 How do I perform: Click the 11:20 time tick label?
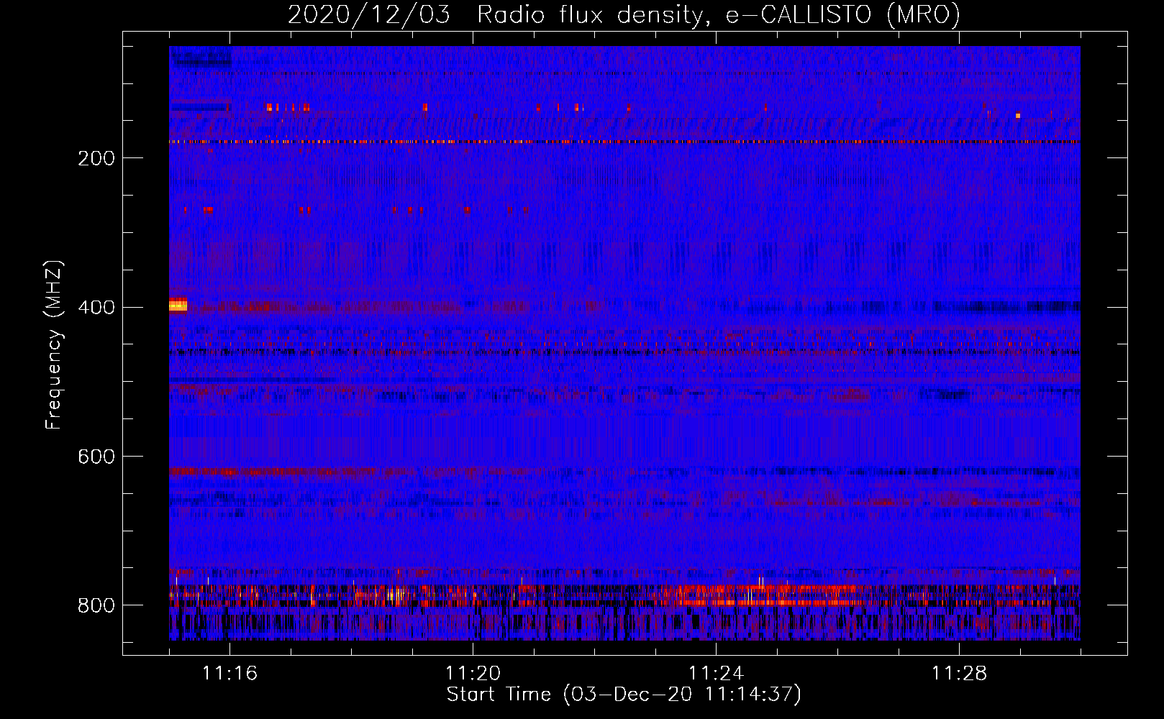point(473,673)
